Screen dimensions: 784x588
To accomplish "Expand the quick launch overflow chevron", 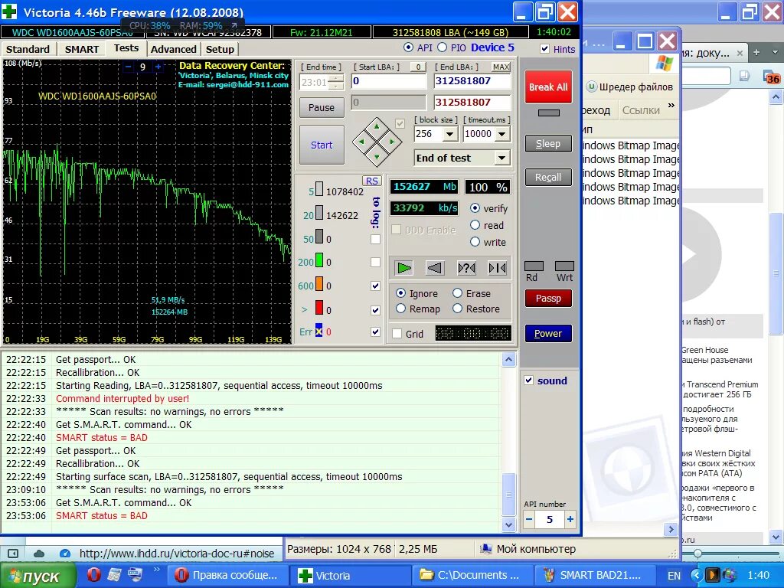I will click(156, 570).
